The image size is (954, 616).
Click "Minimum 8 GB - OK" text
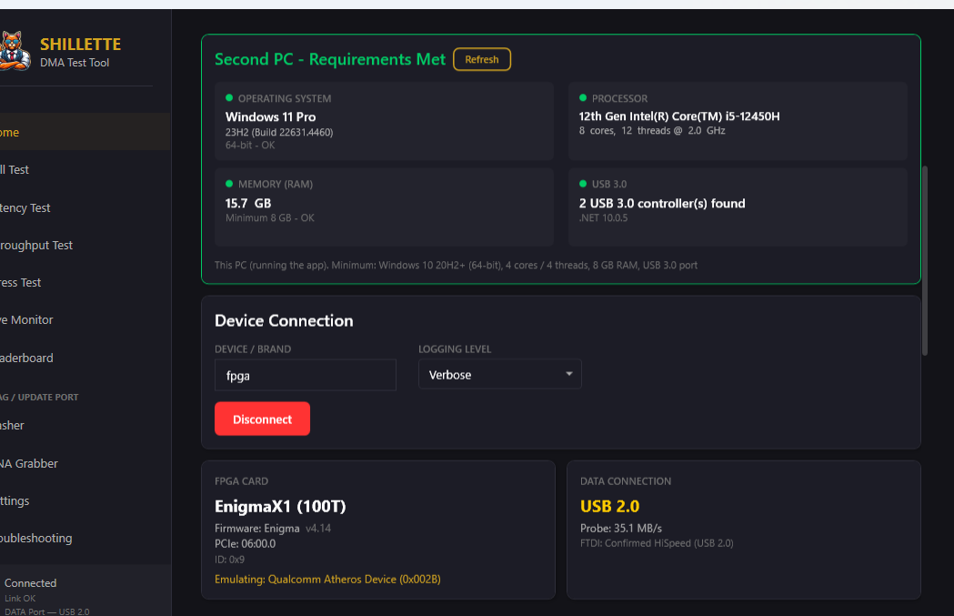pos(270,217)
